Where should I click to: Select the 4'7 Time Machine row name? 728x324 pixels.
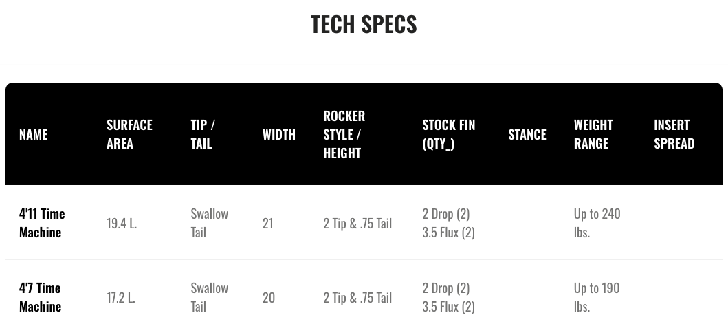point(40,297)
